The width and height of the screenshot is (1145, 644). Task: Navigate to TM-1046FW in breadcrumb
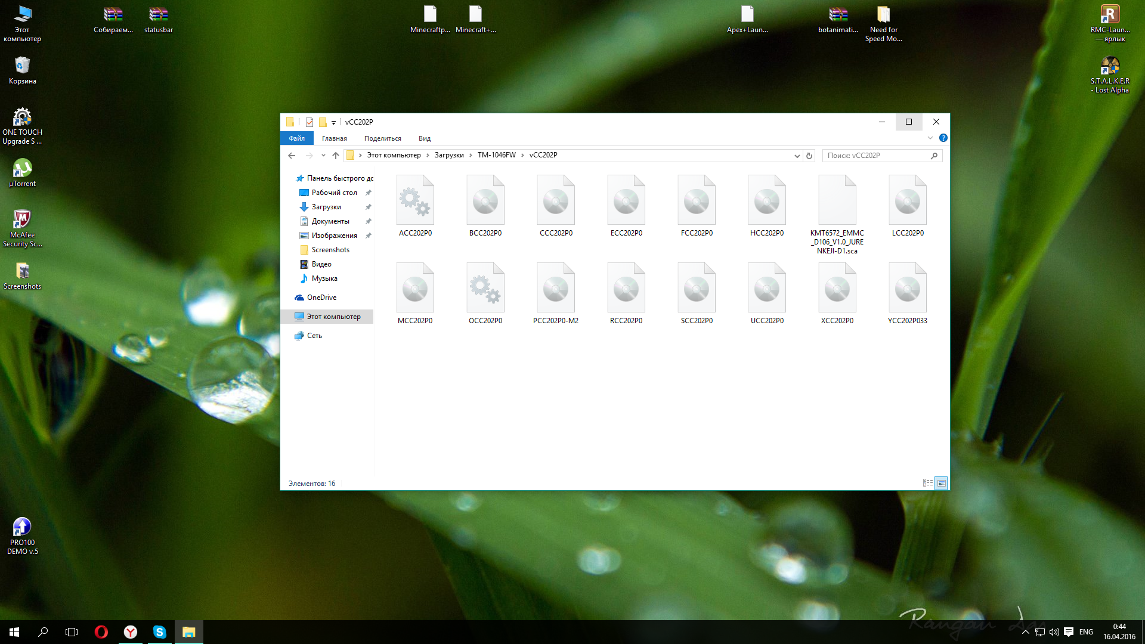coord(496,155)
